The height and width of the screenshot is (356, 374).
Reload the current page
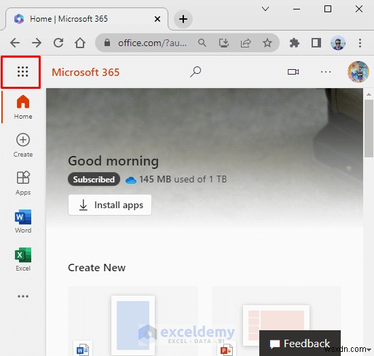pyautogui.click(x=58, y=43)
